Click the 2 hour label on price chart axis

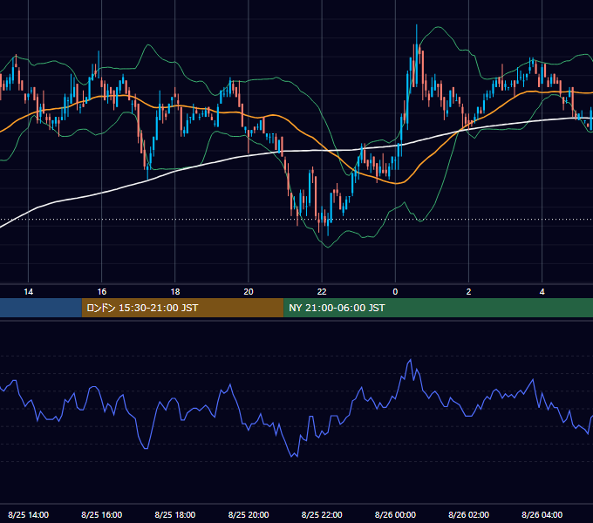468,292
